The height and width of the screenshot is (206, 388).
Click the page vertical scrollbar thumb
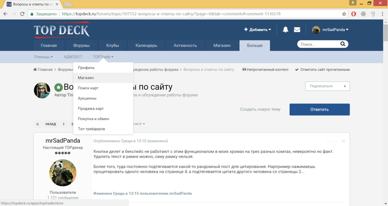click(386, 32)
